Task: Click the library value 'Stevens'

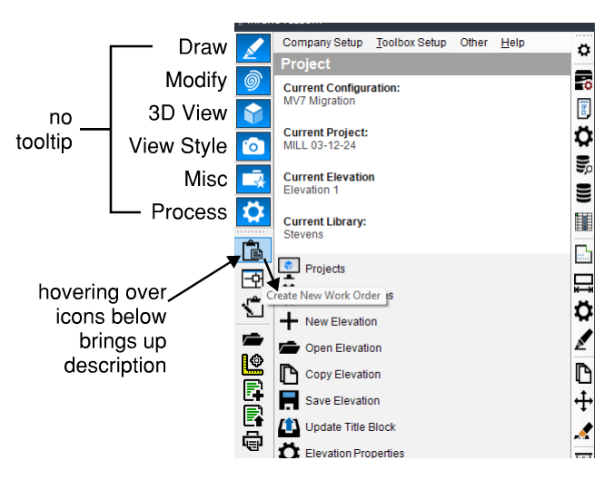Action: point(303,234)
